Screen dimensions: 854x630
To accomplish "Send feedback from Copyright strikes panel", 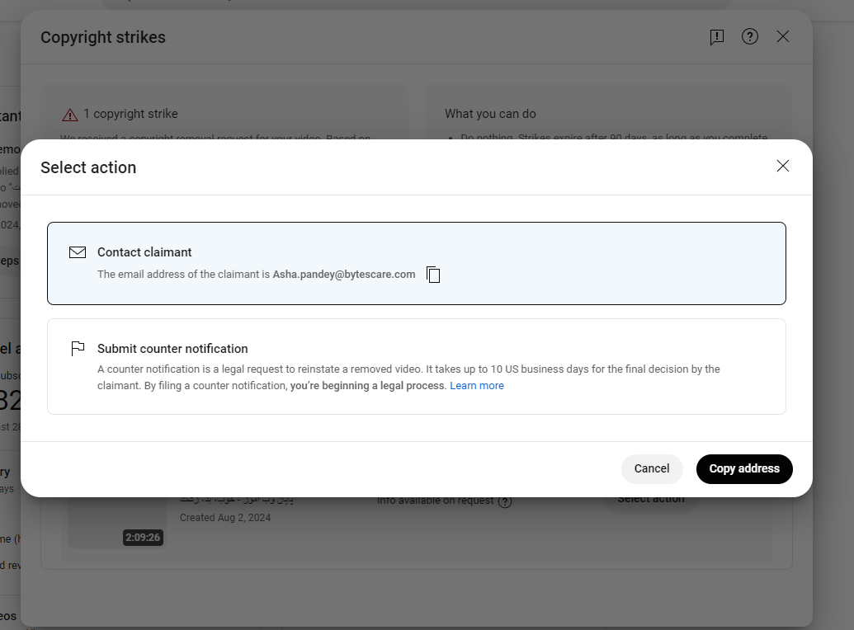I will (x=717, y=37).
